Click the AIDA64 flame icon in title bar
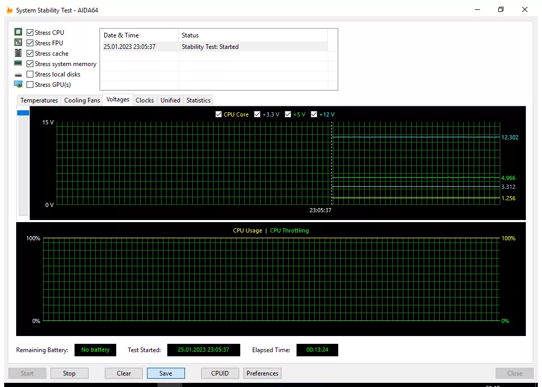 [9, 10]
